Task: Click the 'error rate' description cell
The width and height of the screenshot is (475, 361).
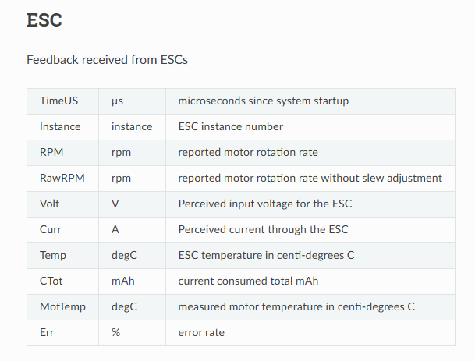Action: coord(310,333)
